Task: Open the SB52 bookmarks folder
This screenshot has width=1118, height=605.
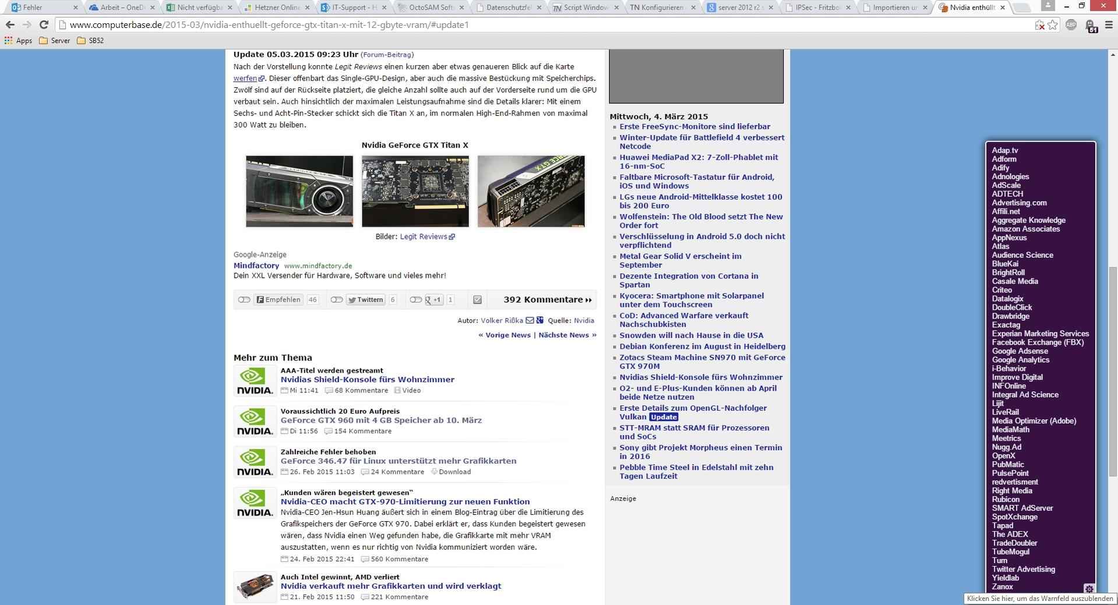Action: (x=90, y=41)
